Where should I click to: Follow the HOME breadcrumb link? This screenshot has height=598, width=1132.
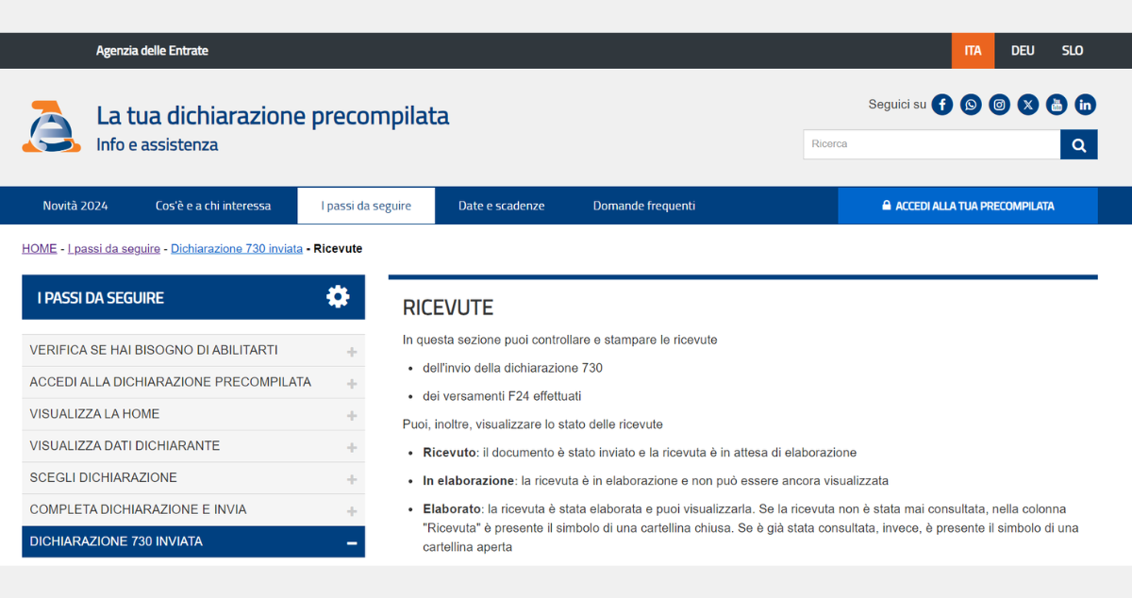pyautogui.click(x=39, y=248)
